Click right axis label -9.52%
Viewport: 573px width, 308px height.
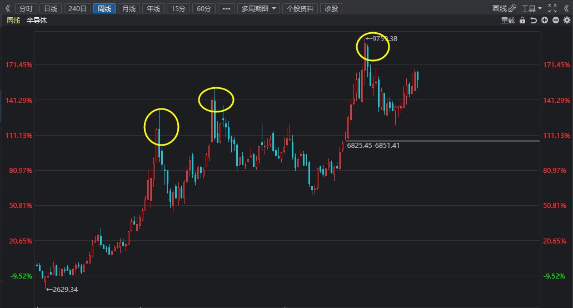pyautogui.click(x=554, y=276)
